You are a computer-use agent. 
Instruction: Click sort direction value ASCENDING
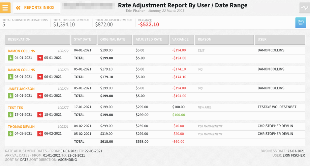click(x=67, y=160)
